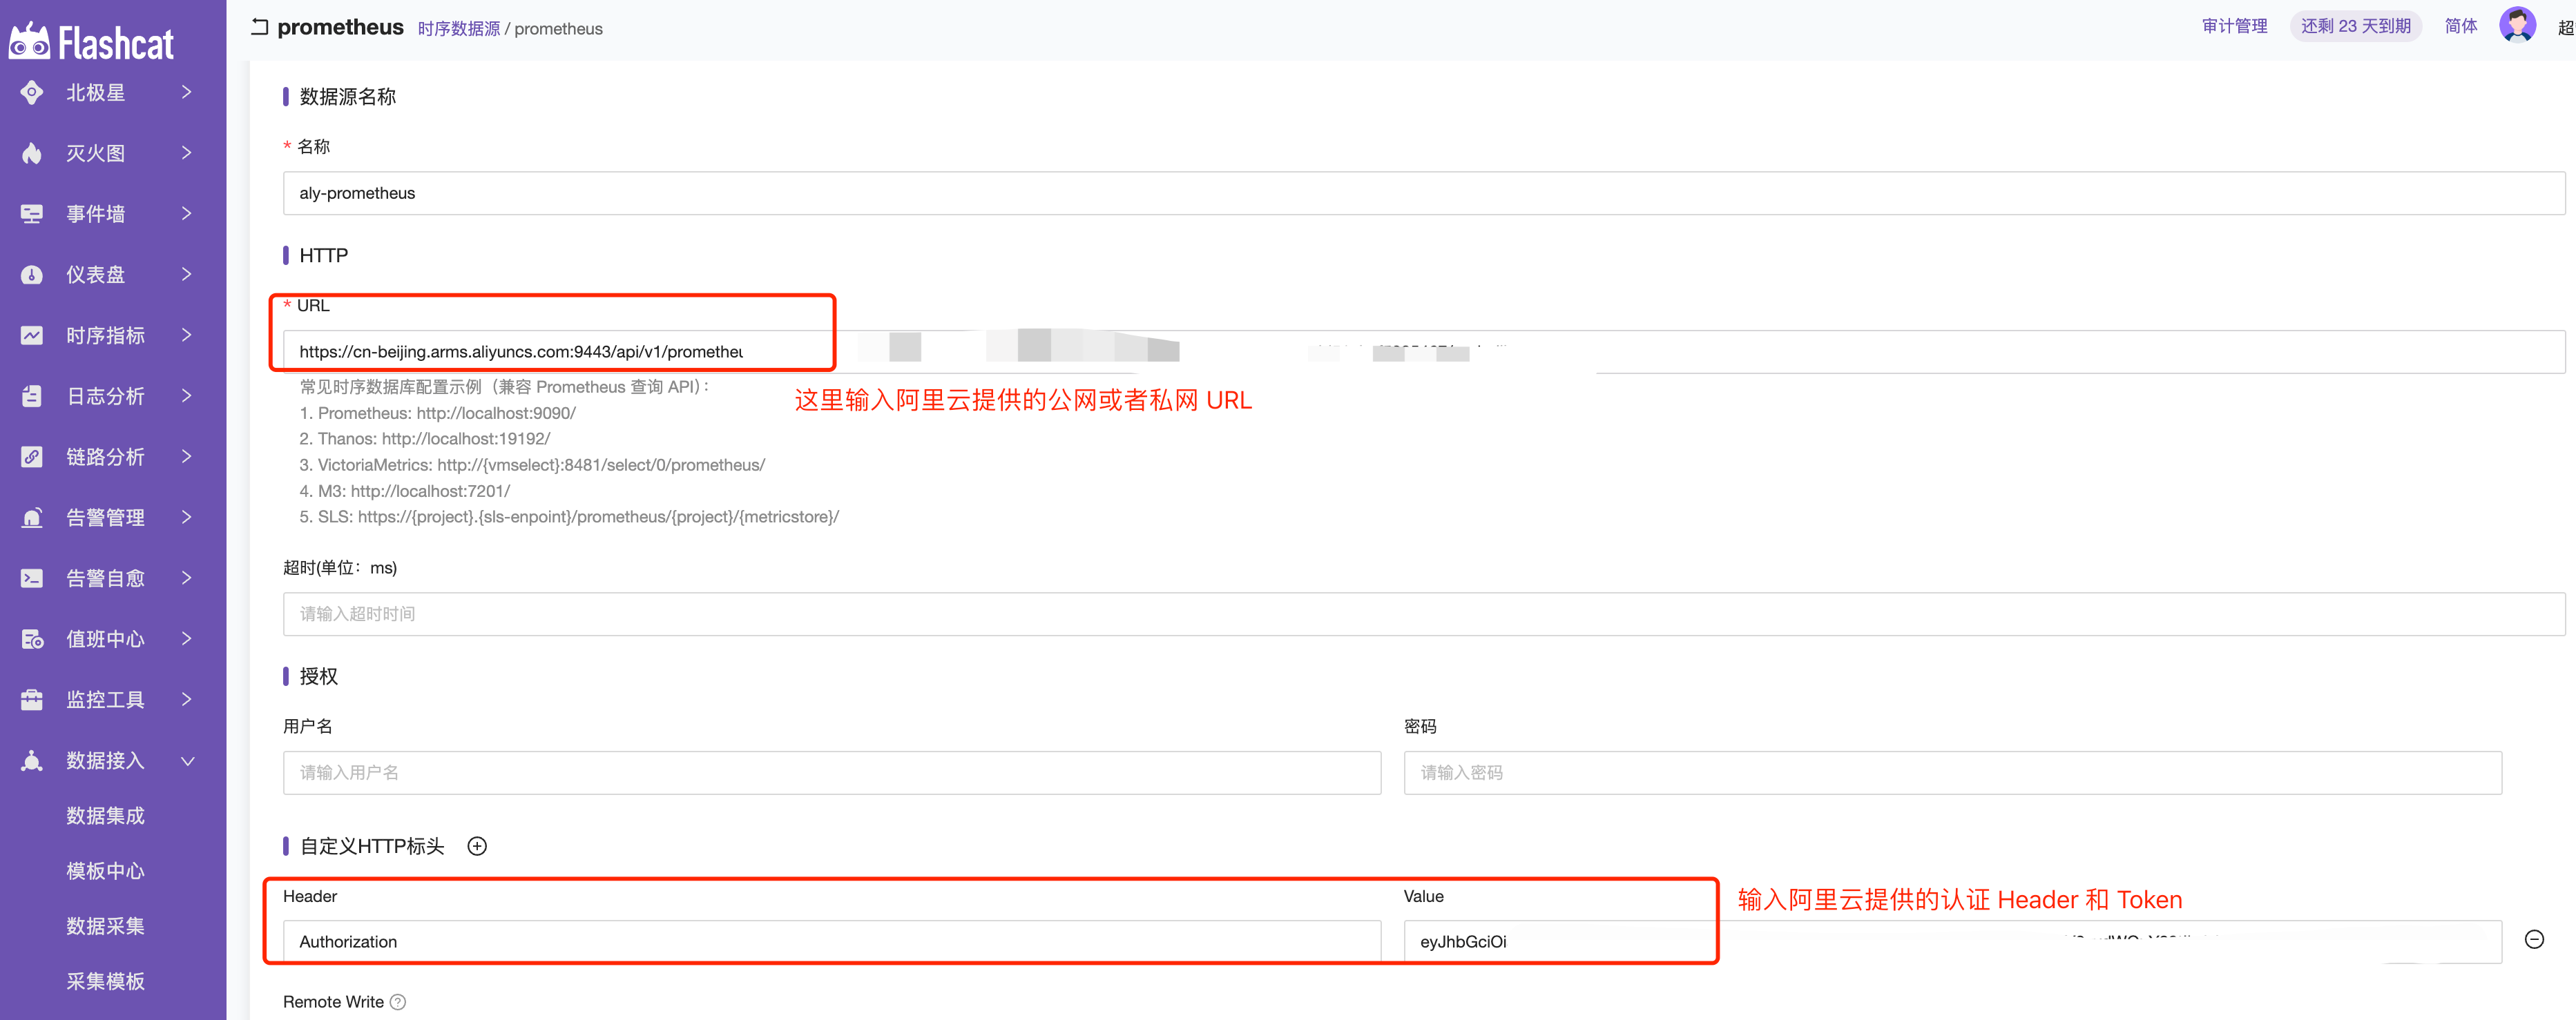Viewport: 2576px width, 1020px height.
Task: Click the 审计管理 link in top bar
Action: [2234, 26]
